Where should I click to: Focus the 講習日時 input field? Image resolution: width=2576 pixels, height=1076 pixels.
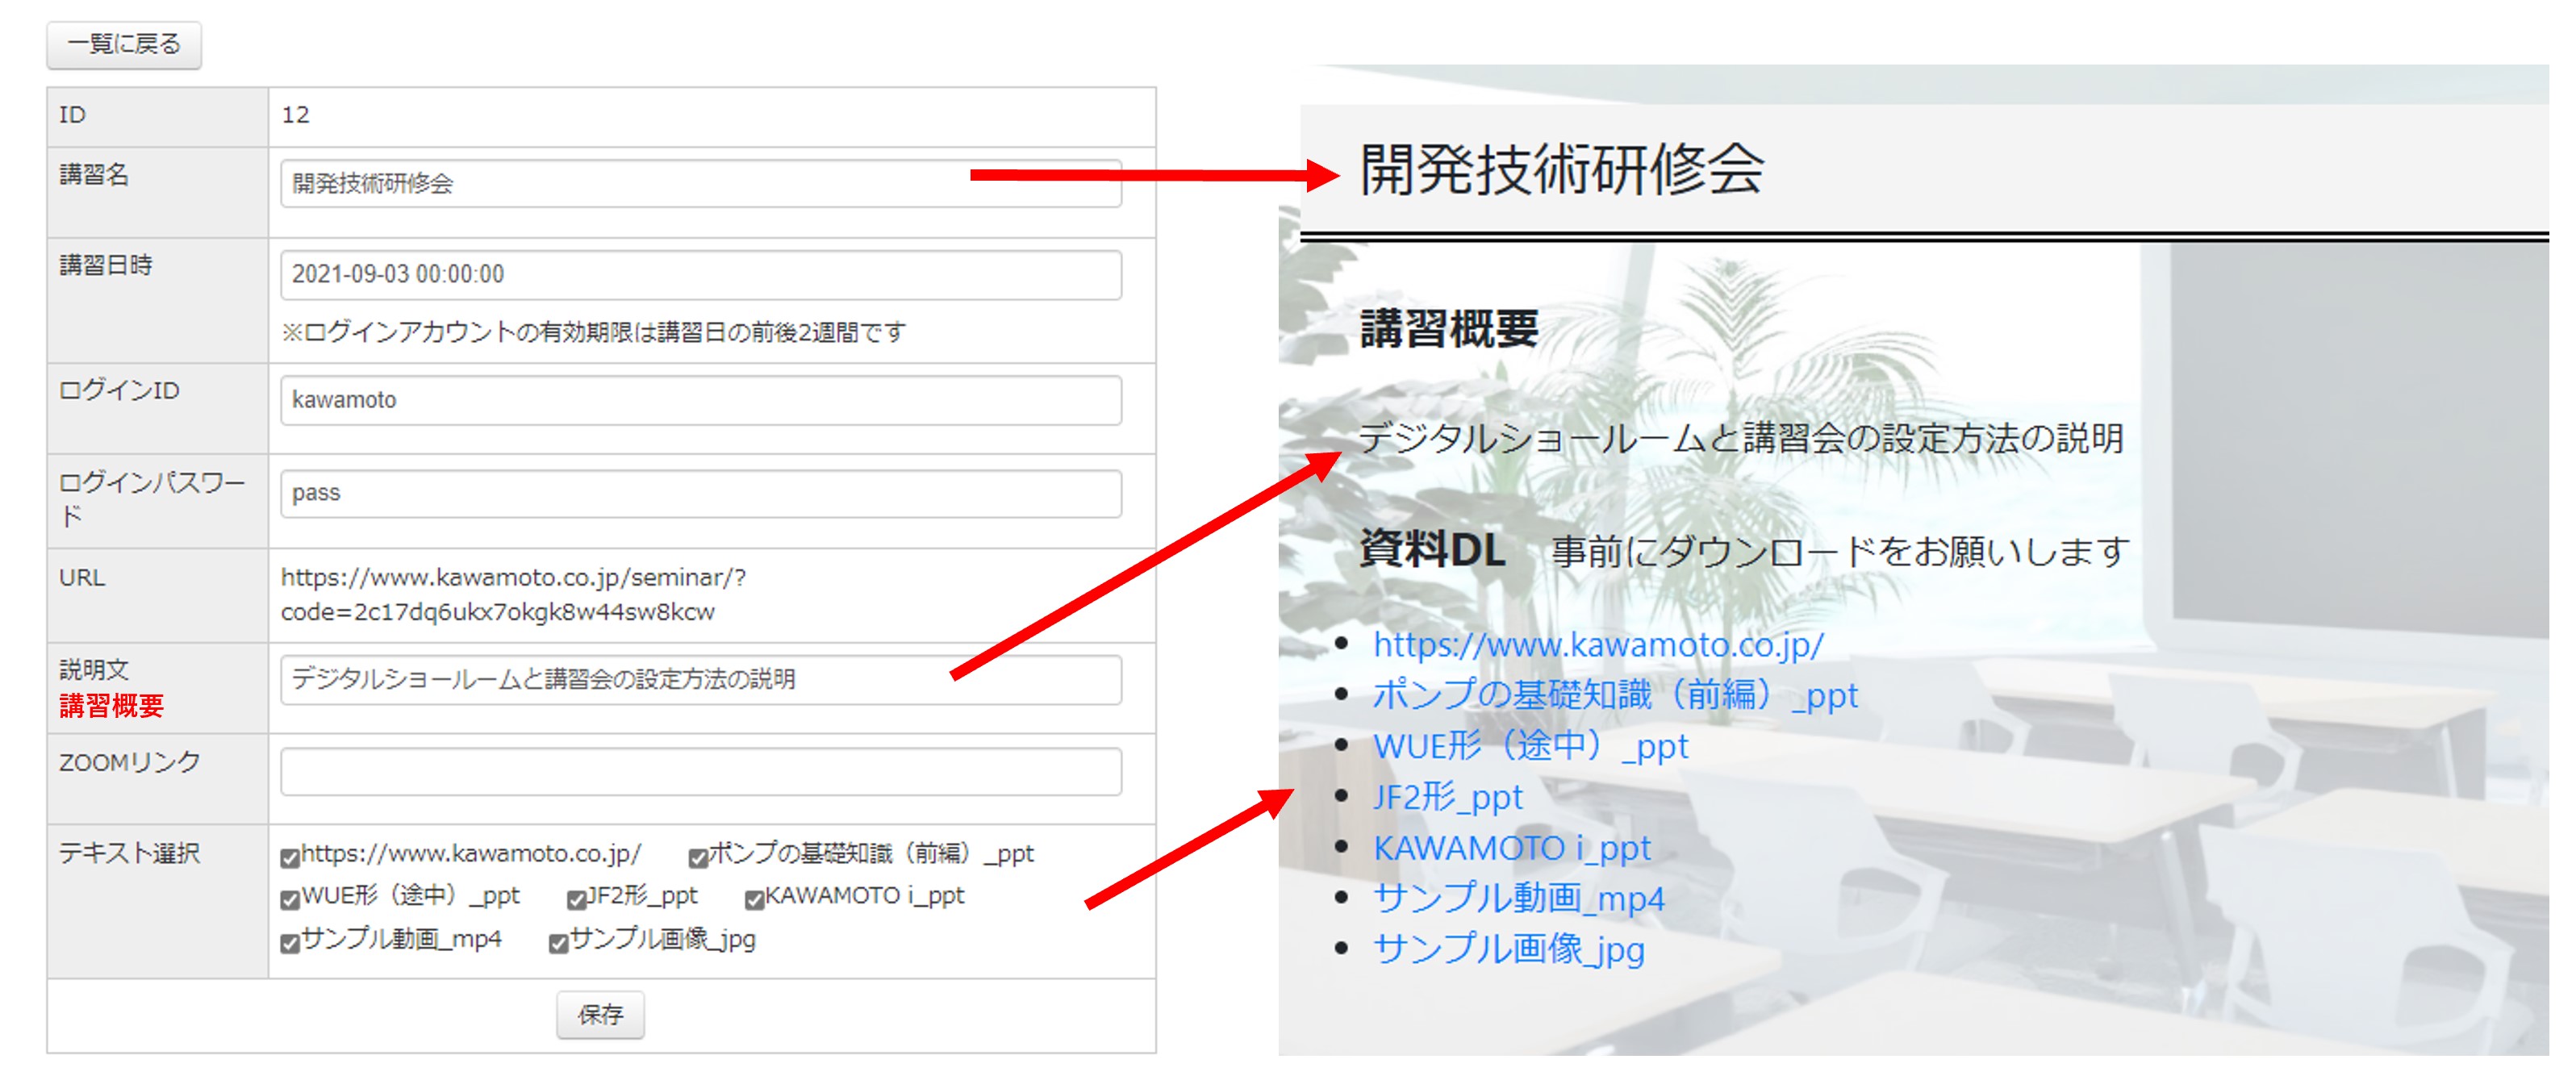pyautogui.click(x=700, y=274)
